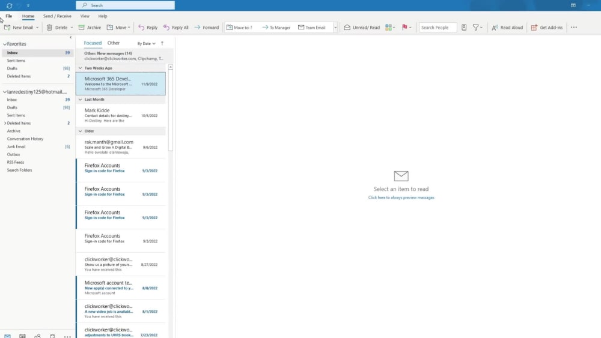The image size is (601, 338).
Task: Reply to the selected message
Action: [148, 28]
